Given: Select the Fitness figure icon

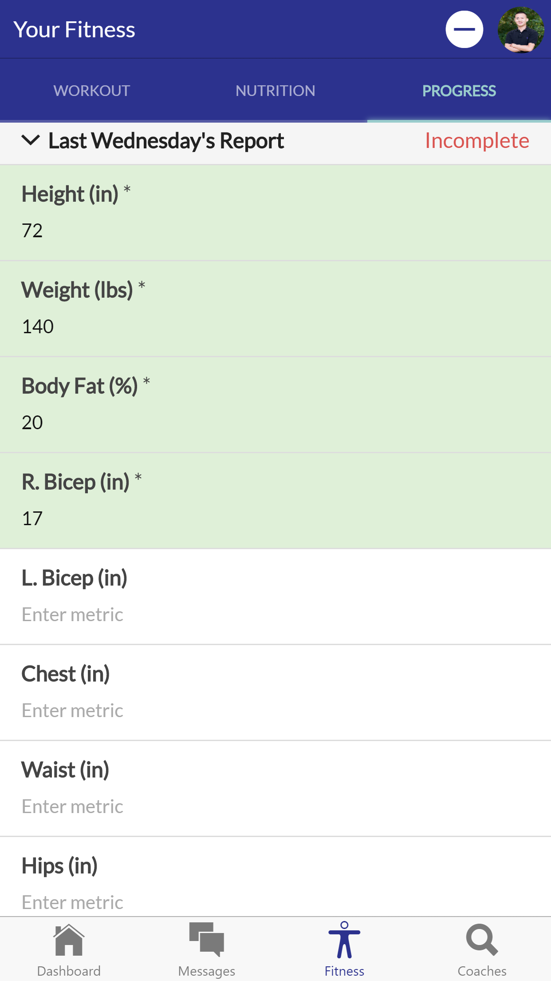Looking at the screenshot, I should (x=344, y=940).
